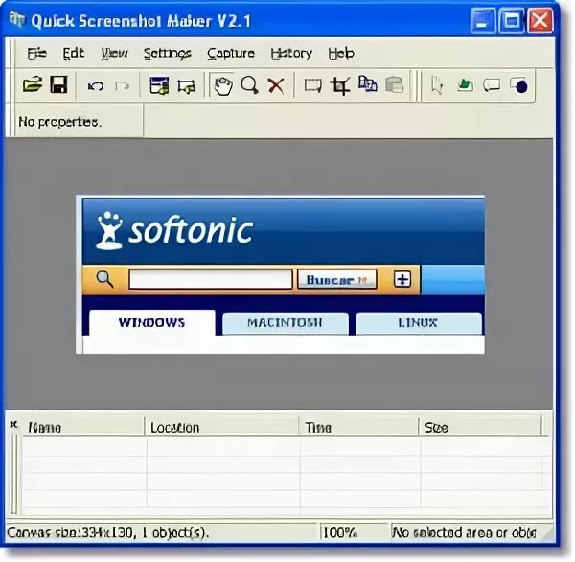Open the Help menu
The height and width of the screenshot is (562, 575).
click(341, 54)
